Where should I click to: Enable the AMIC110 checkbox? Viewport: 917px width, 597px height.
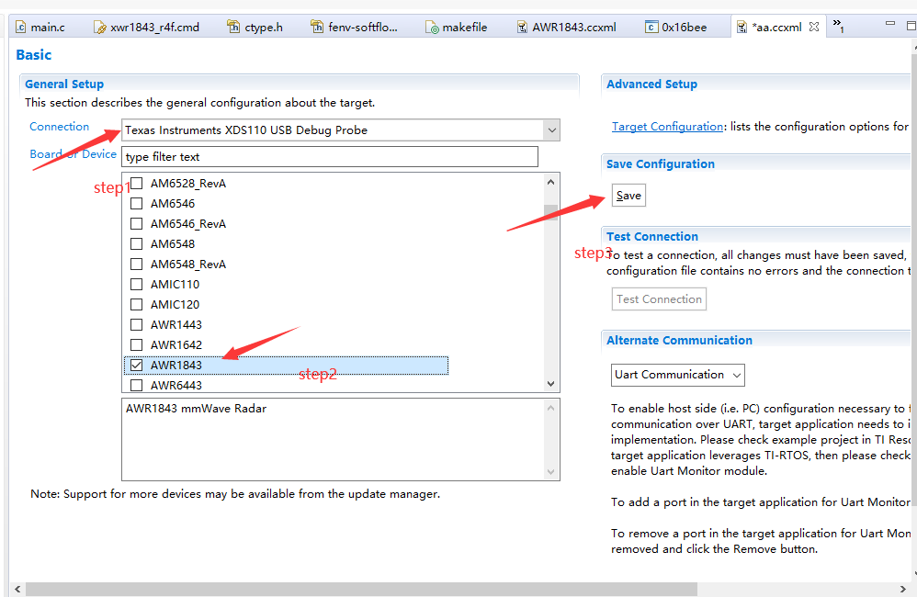135,284
